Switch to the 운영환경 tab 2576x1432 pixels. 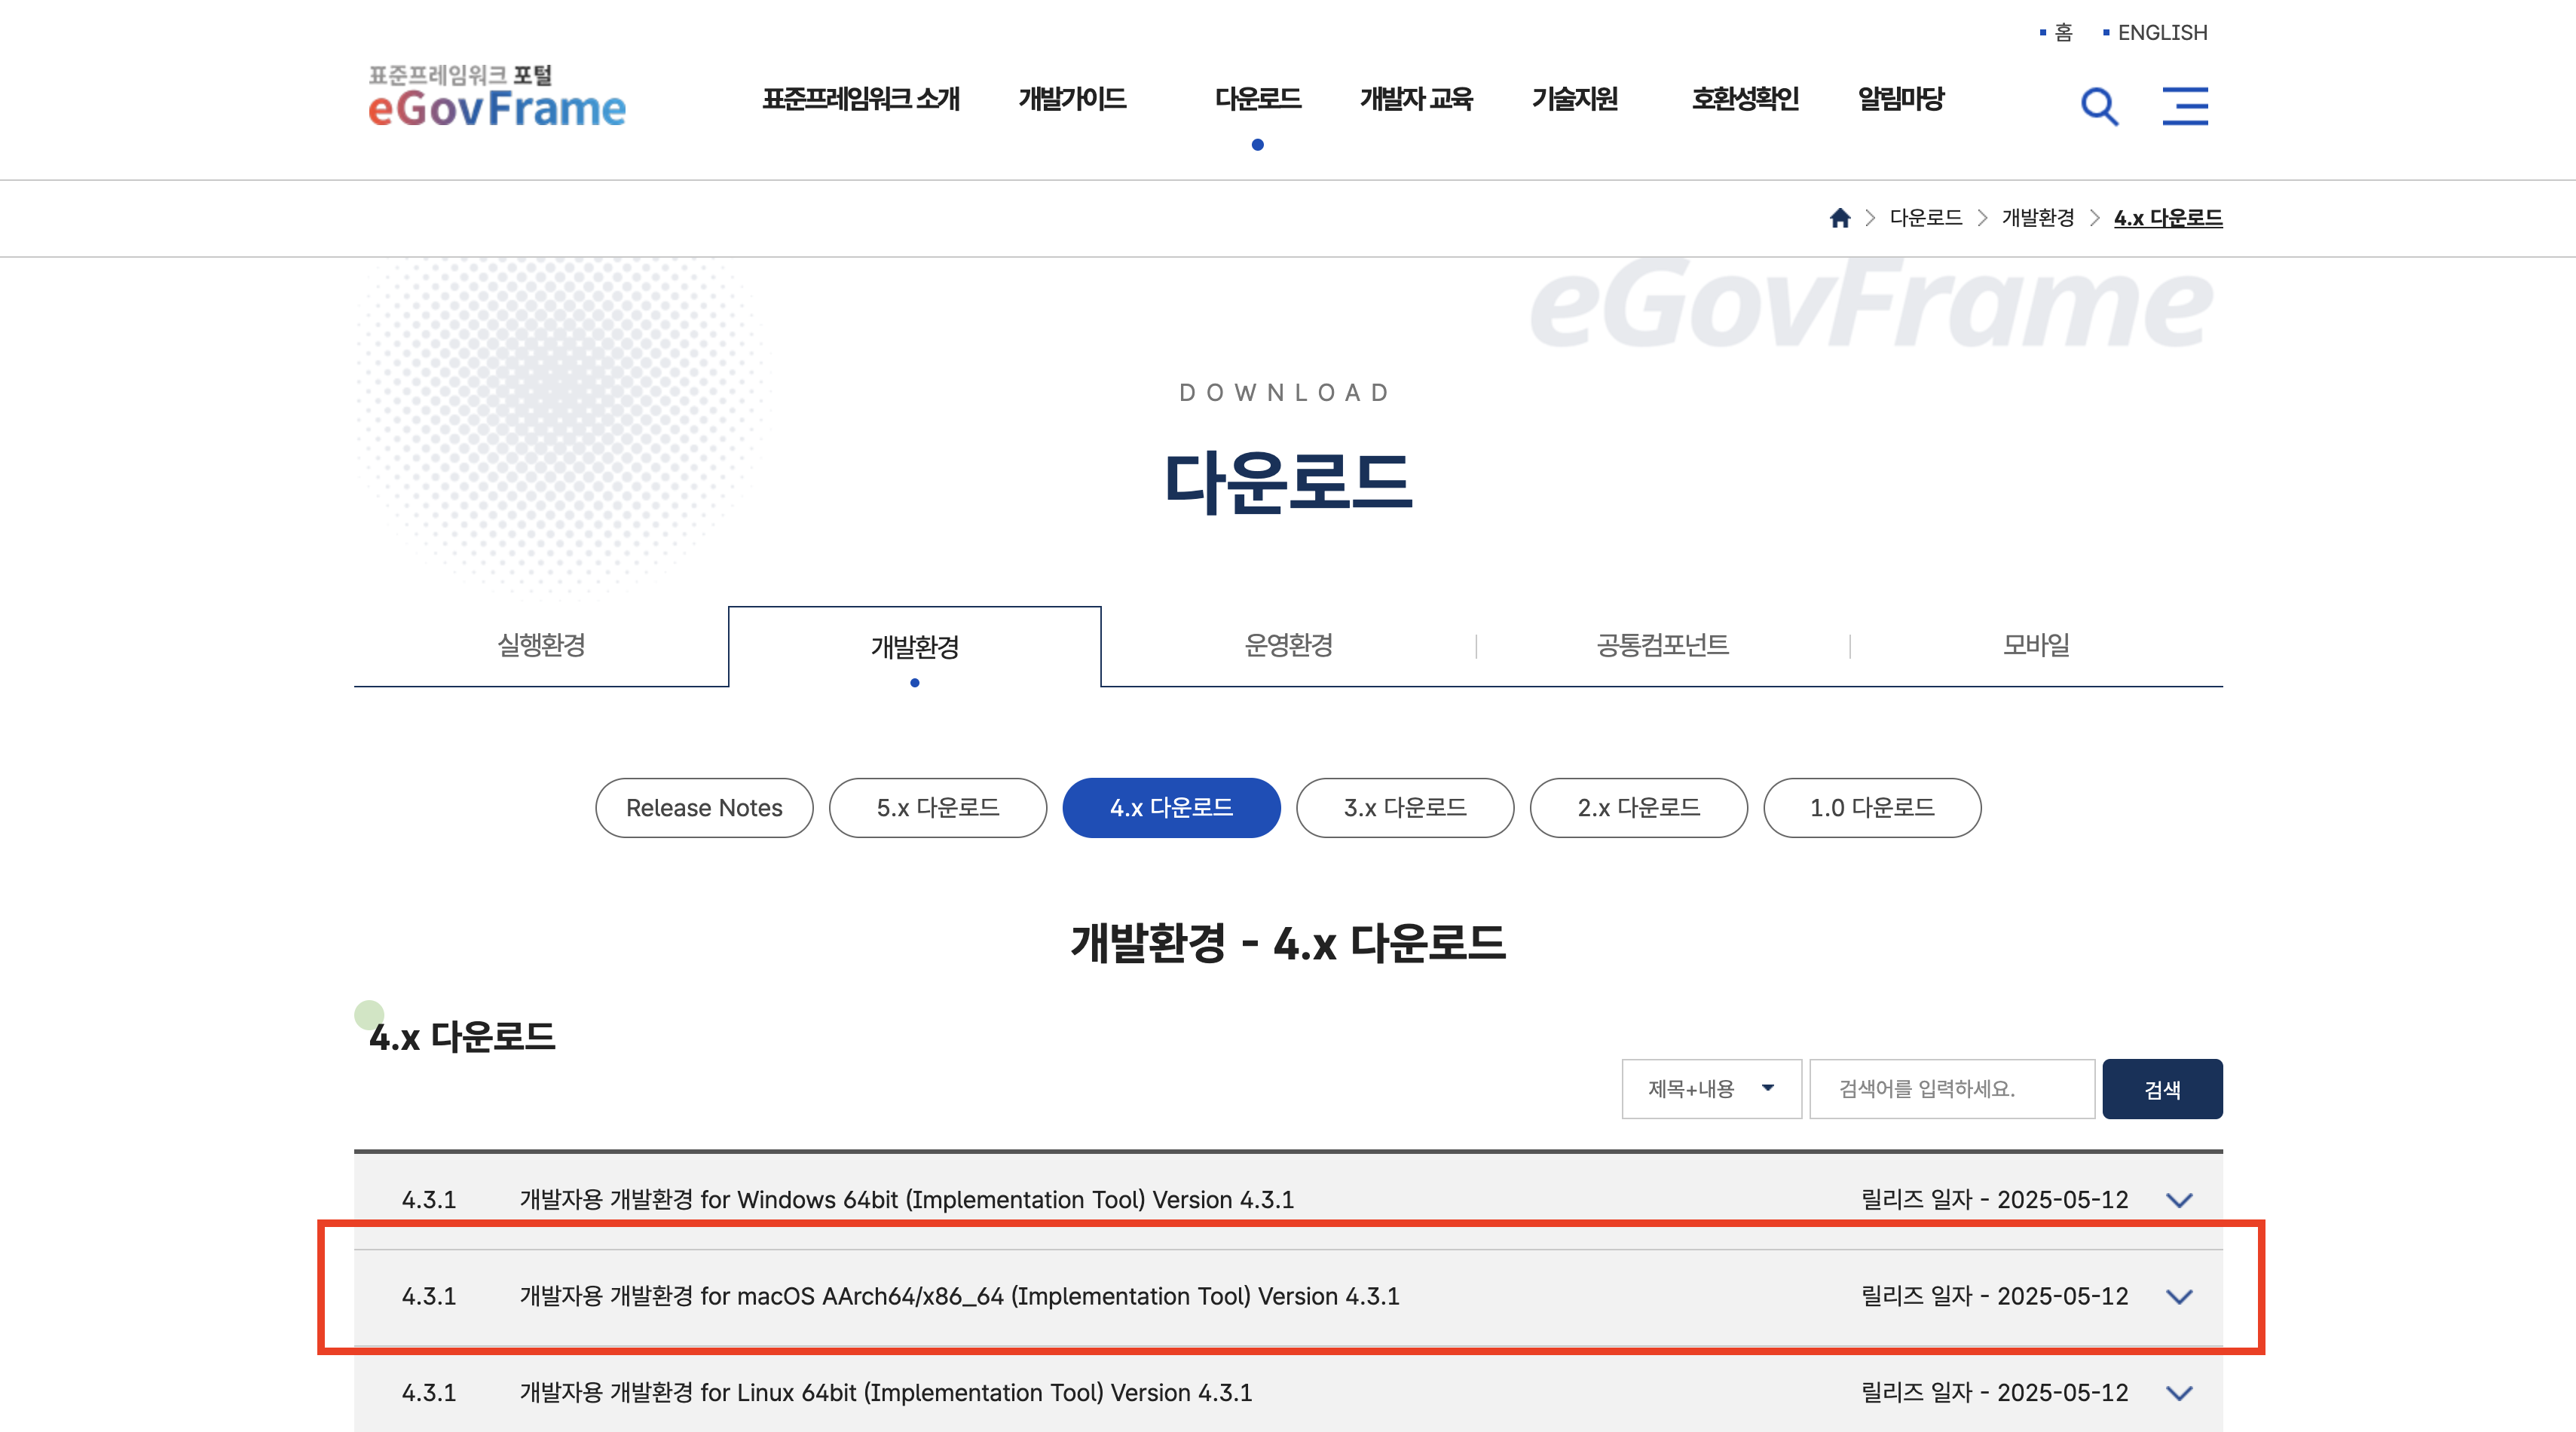(1288, 645)
